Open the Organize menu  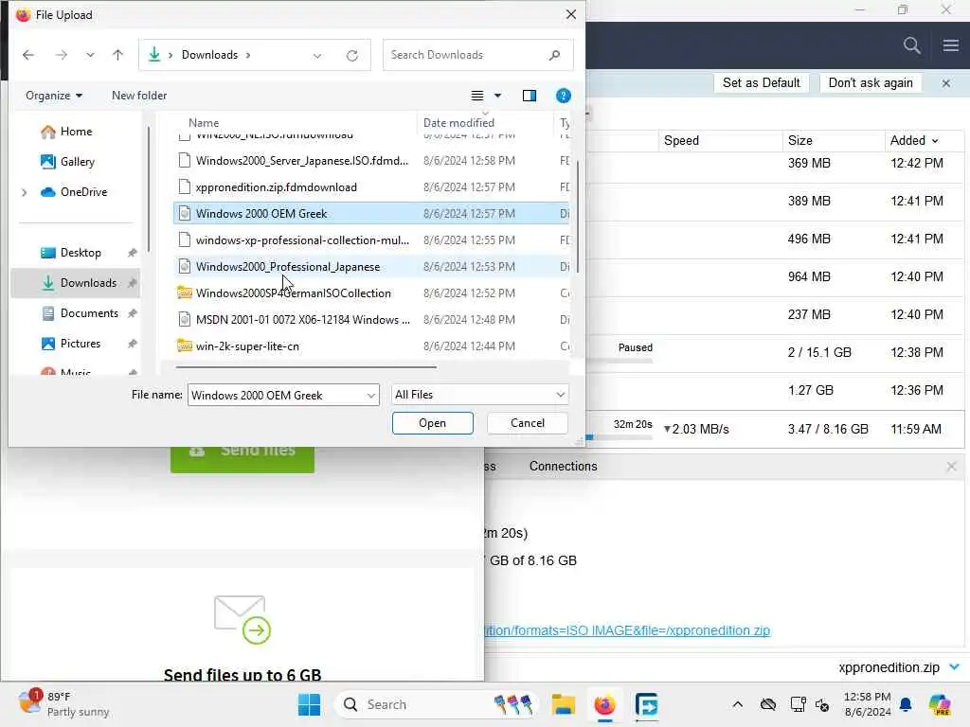54,96
